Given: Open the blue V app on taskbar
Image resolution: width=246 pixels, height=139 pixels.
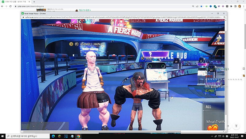Looking at the screenshot, I should pyautogui.click(x=66, y=136).
